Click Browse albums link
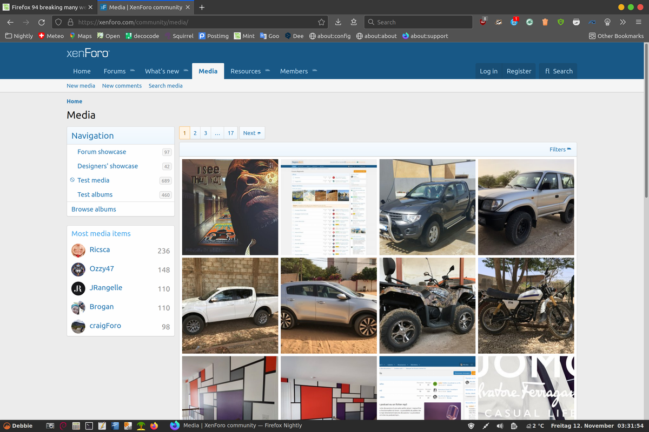Image resolution: width=649 pixels, height=432 pixels. (x=94, y=209)
